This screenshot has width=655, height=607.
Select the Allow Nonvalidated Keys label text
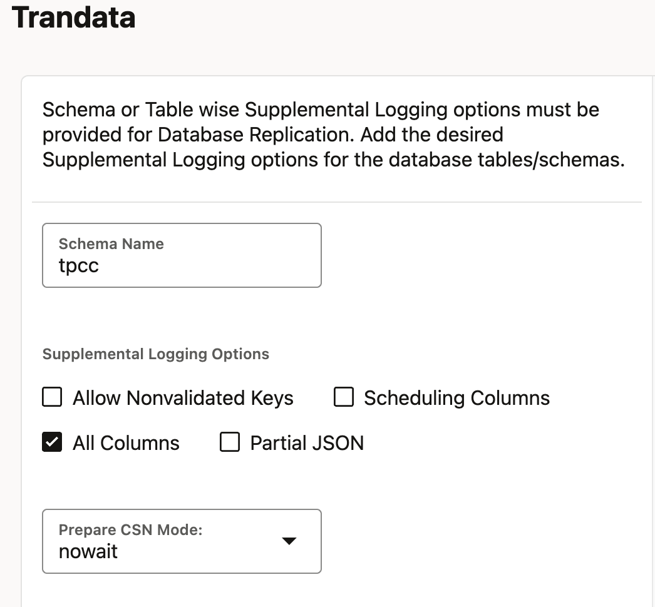[x=183, y=398]
